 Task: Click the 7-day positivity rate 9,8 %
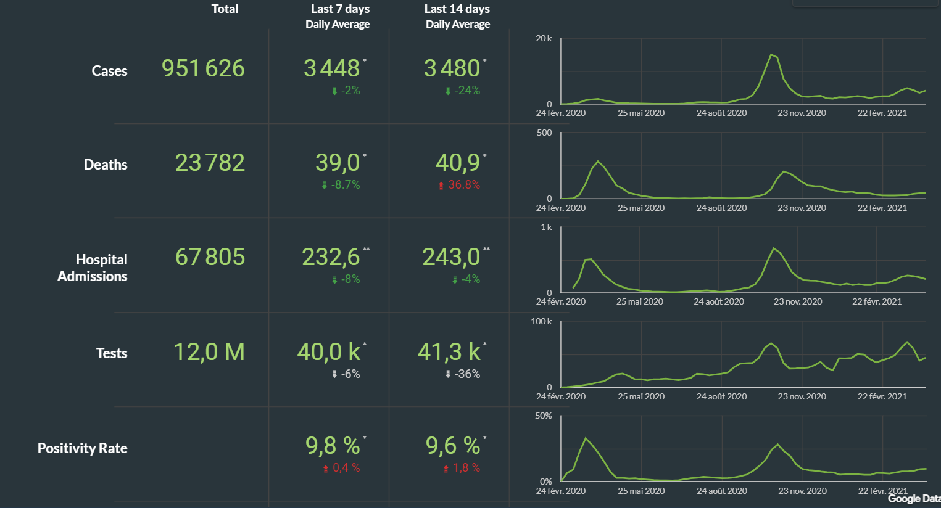pos(333,446)
